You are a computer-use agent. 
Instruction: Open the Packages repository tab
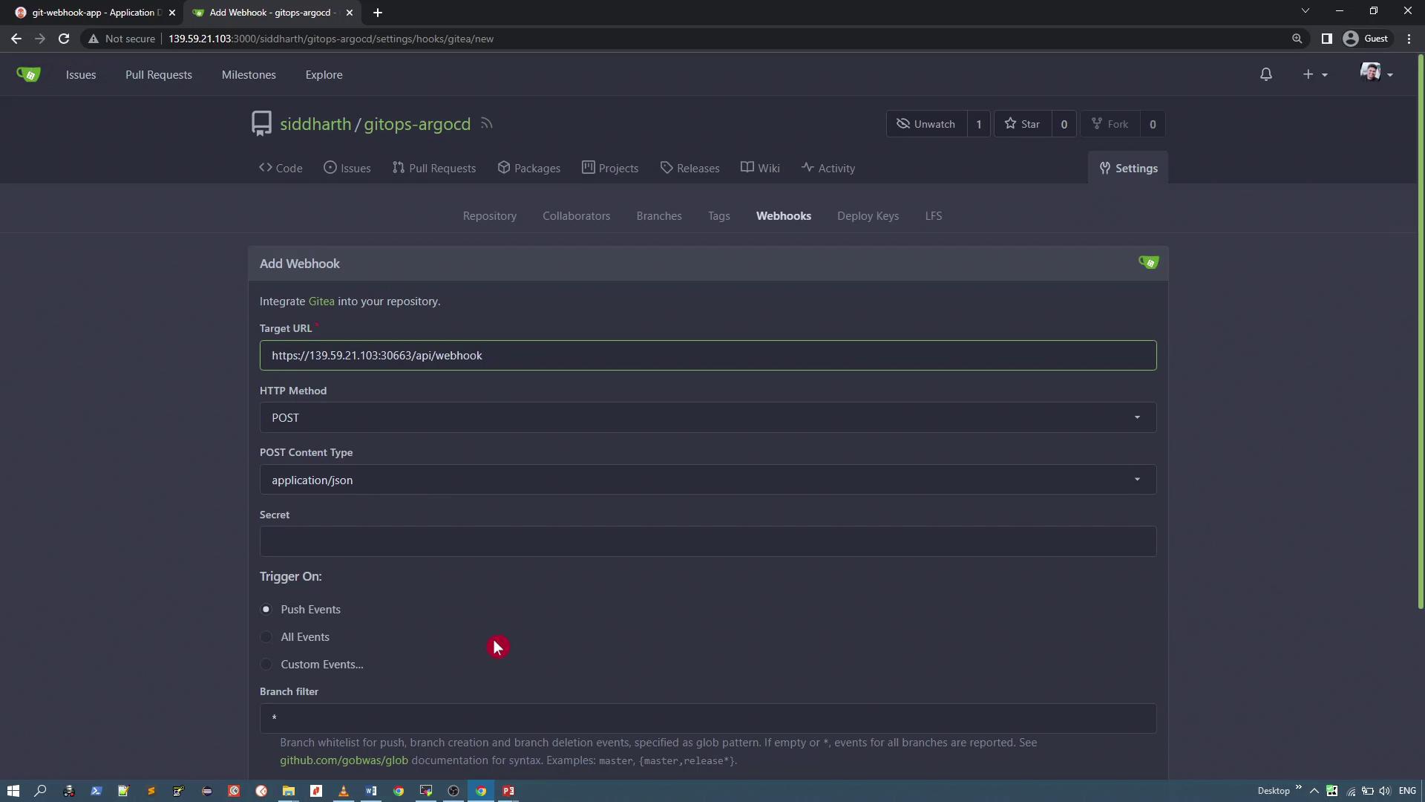528,169
